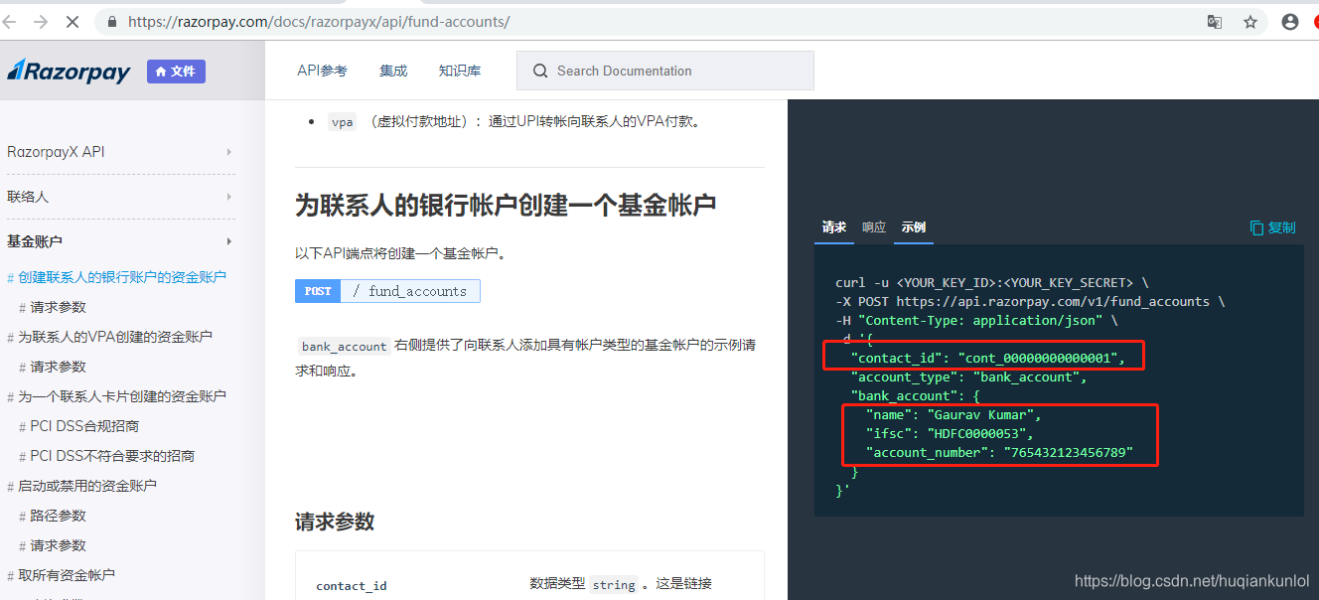The width and height of the screenshot is (1319, 600).
Task: Open the API参考 nav item
Action: [x=322, y=71]
